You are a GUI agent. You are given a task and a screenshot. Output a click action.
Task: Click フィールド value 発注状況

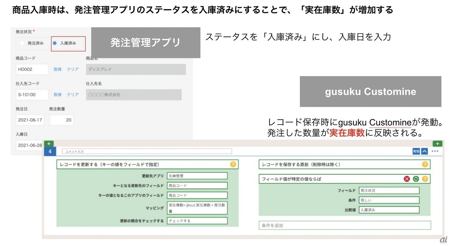(x=389, y=191)
